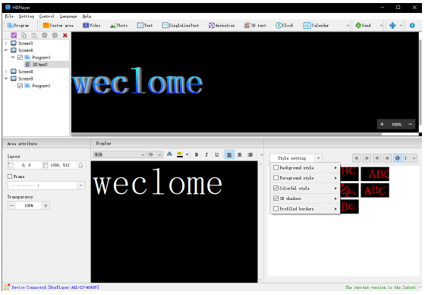Open the Language menu
Viewport: 425px width, 295px height.
[x=68, y=16]
